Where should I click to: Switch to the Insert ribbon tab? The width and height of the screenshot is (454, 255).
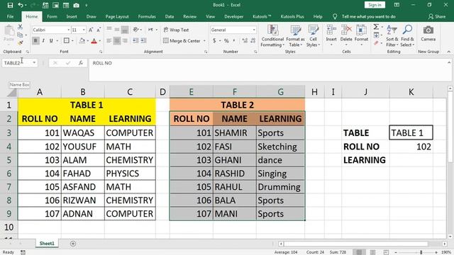point(72,16)
